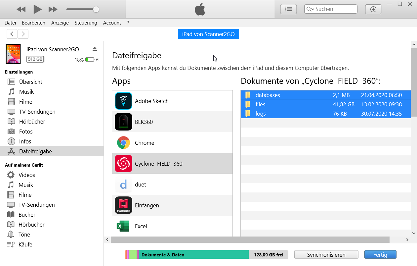The image size is (417, 266).
Task: Click date 30.07.2020 14:35
Action: click(x=381, y=114)
